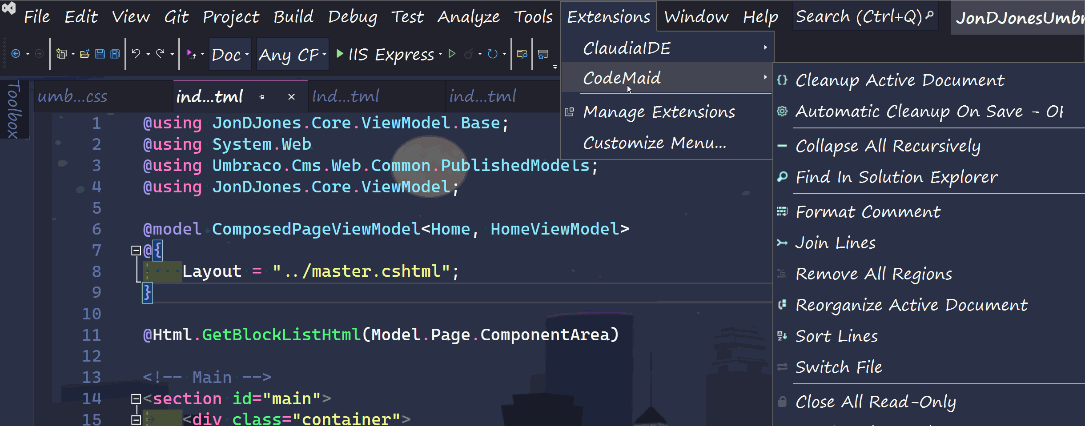Viewport: 1085px width, 426px height.
Task: Collapse the code block at line 7
Action: click(x=136, y=251)
